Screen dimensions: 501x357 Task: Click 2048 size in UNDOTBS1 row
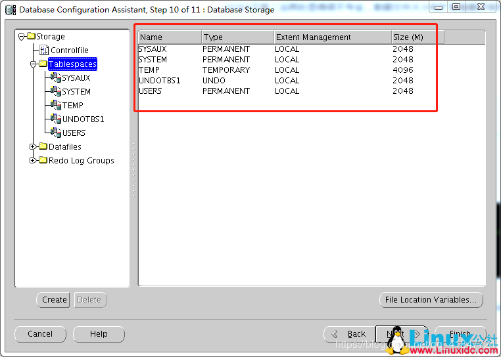click(x=403, y=81)
